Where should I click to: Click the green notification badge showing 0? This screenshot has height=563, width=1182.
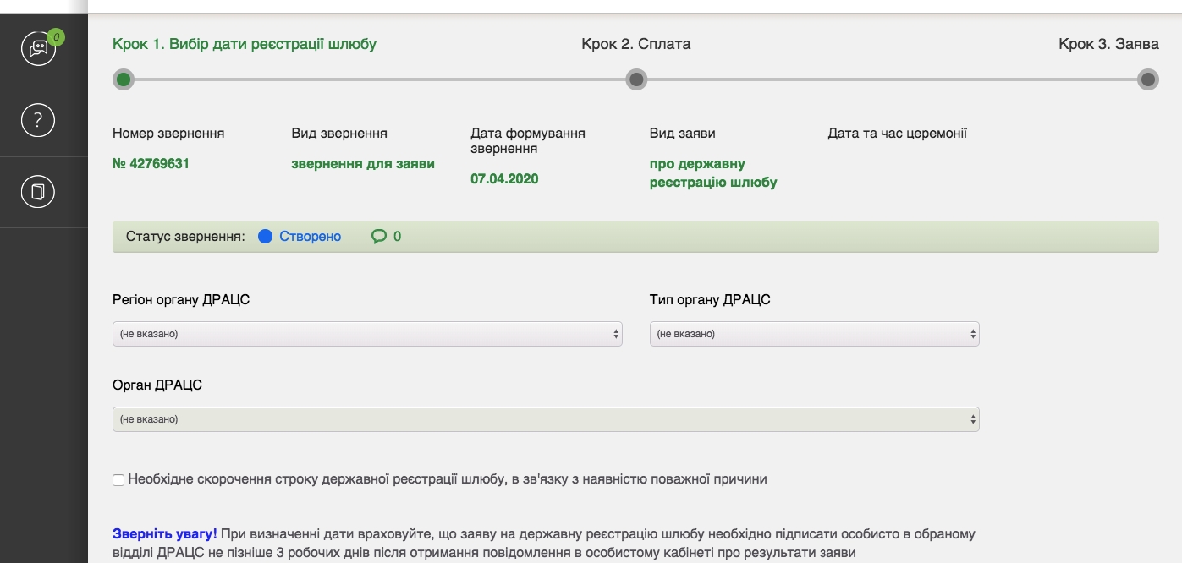(56, 36)
